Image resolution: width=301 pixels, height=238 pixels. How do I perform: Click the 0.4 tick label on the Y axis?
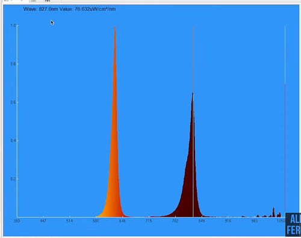(13, 141)
